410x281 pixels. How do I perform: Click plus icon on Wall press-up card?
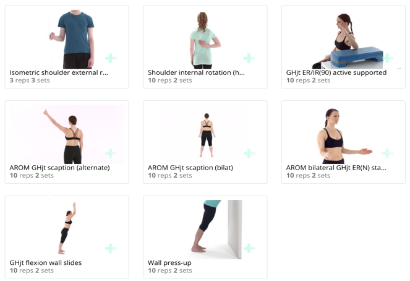(x=249, y=248)
